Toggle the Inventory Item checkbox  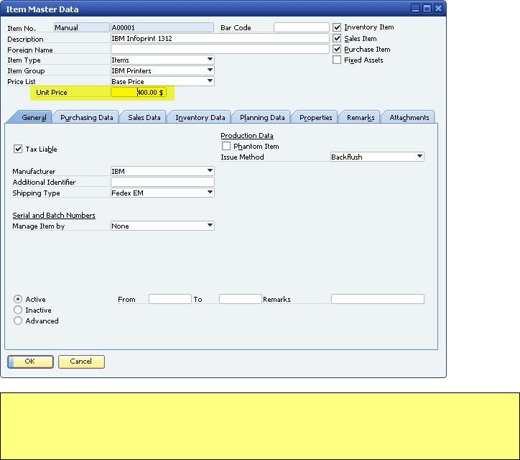point(337,27)
